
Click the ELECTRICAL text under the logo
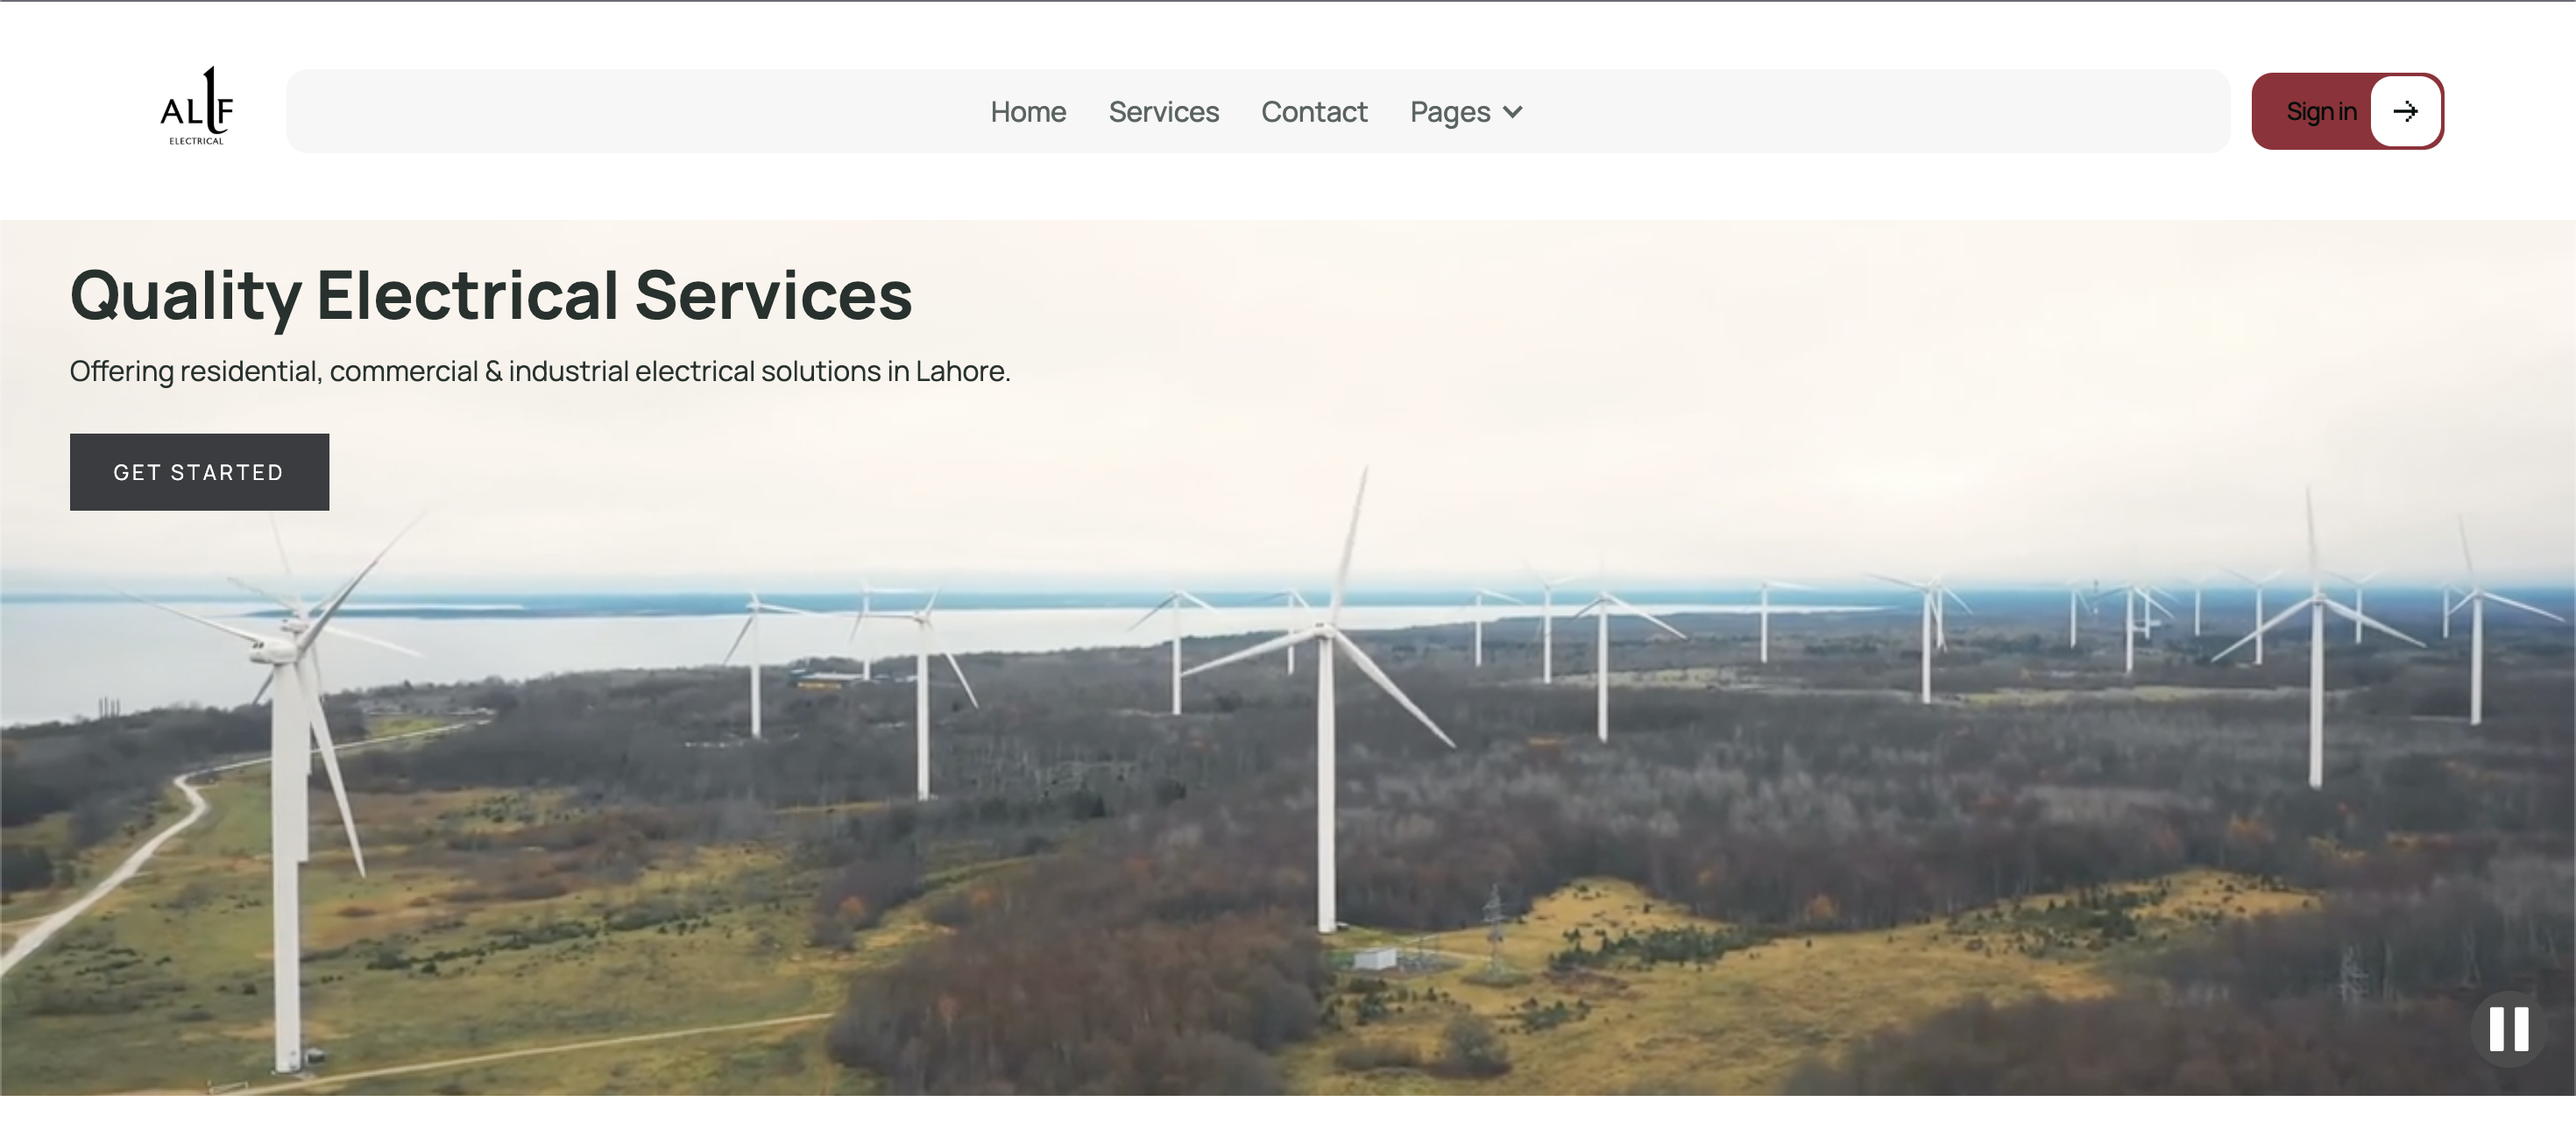click(196, 141)
